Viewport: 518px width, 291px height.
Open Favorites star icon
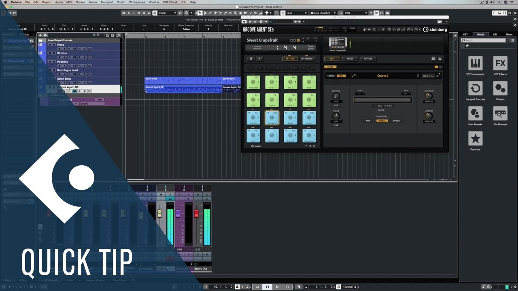(475, 139)
